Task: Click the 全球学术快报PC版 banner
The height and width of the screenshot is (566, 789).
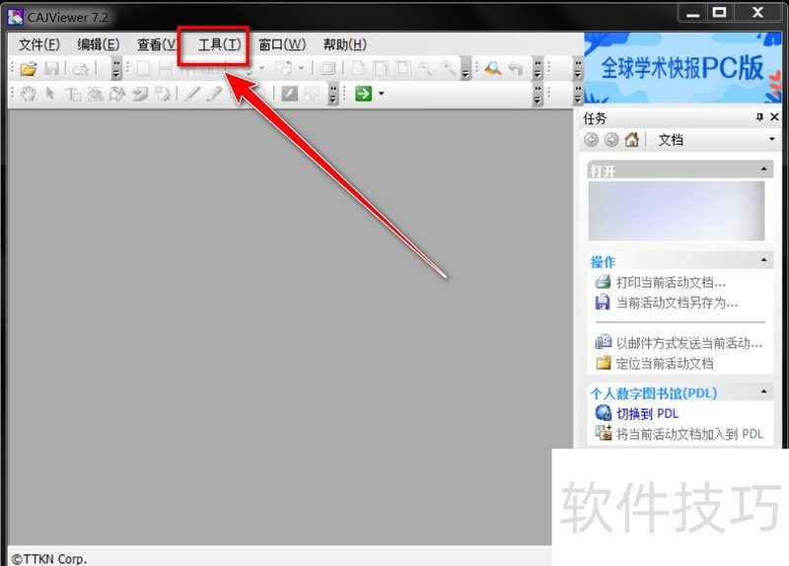Action: tap(684, 67)
